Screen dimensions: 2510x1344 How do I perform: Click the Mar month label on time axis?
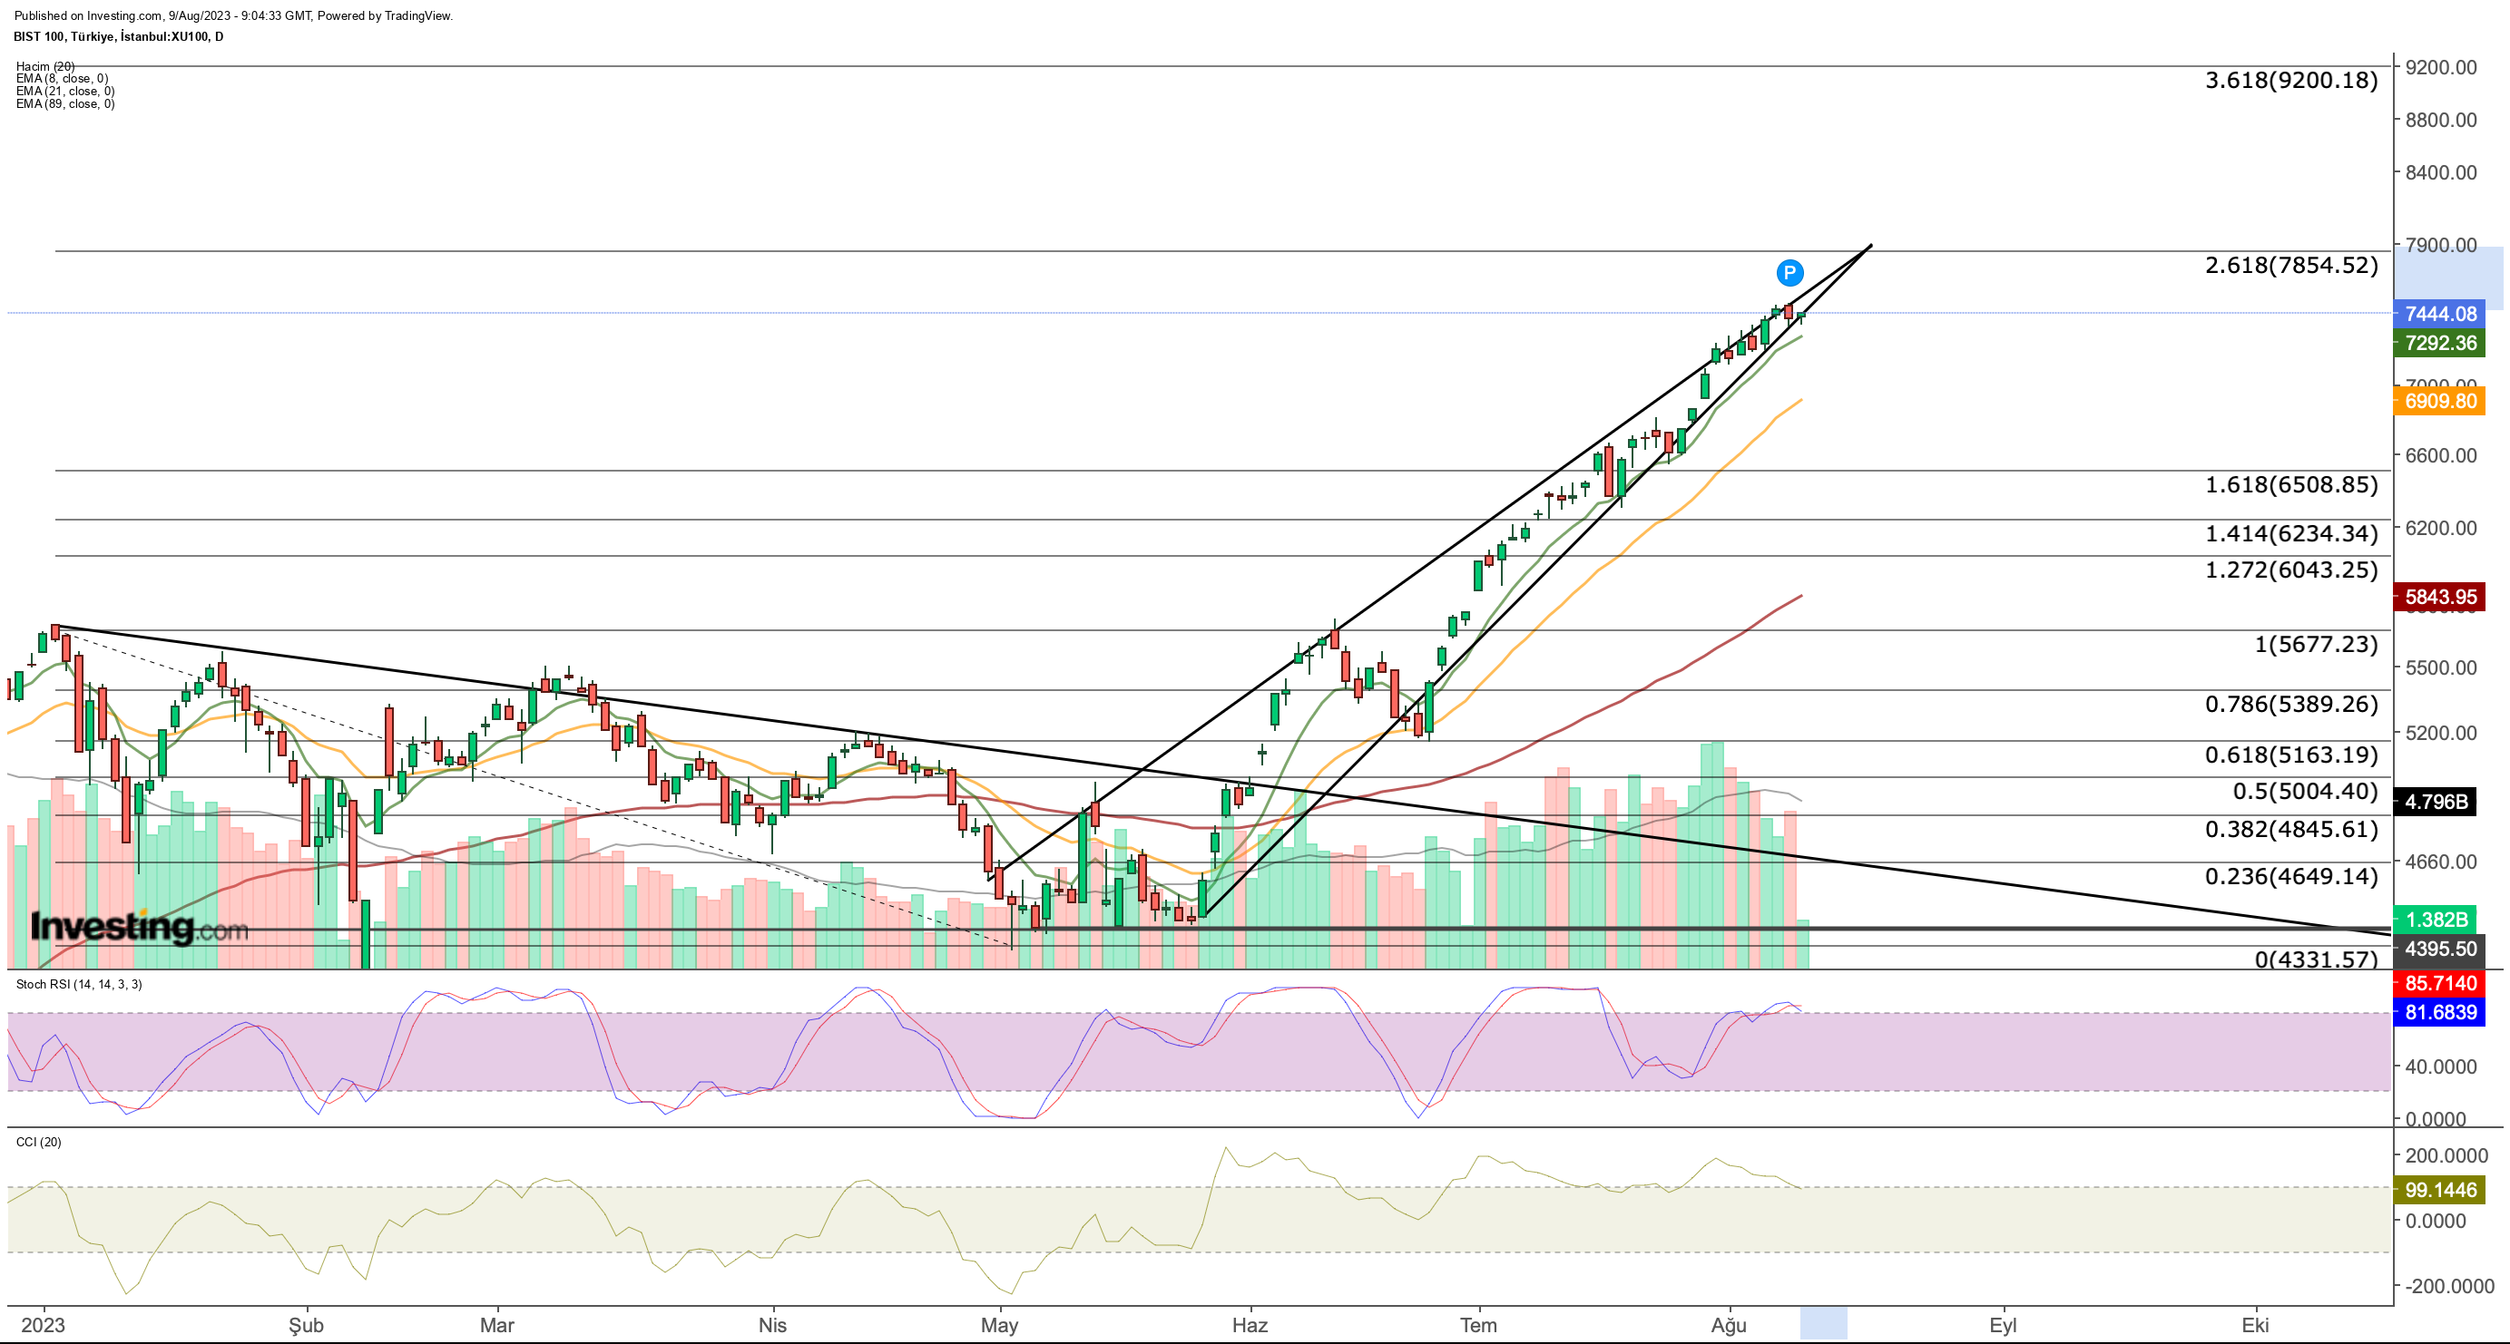(497, 1326)
